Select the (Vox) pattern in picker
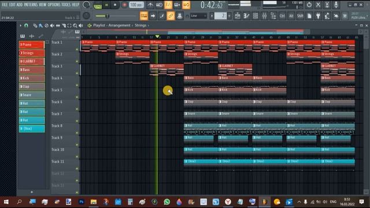Image resolution: width=370 pixels, height=208 pixels. pos(32,128)
